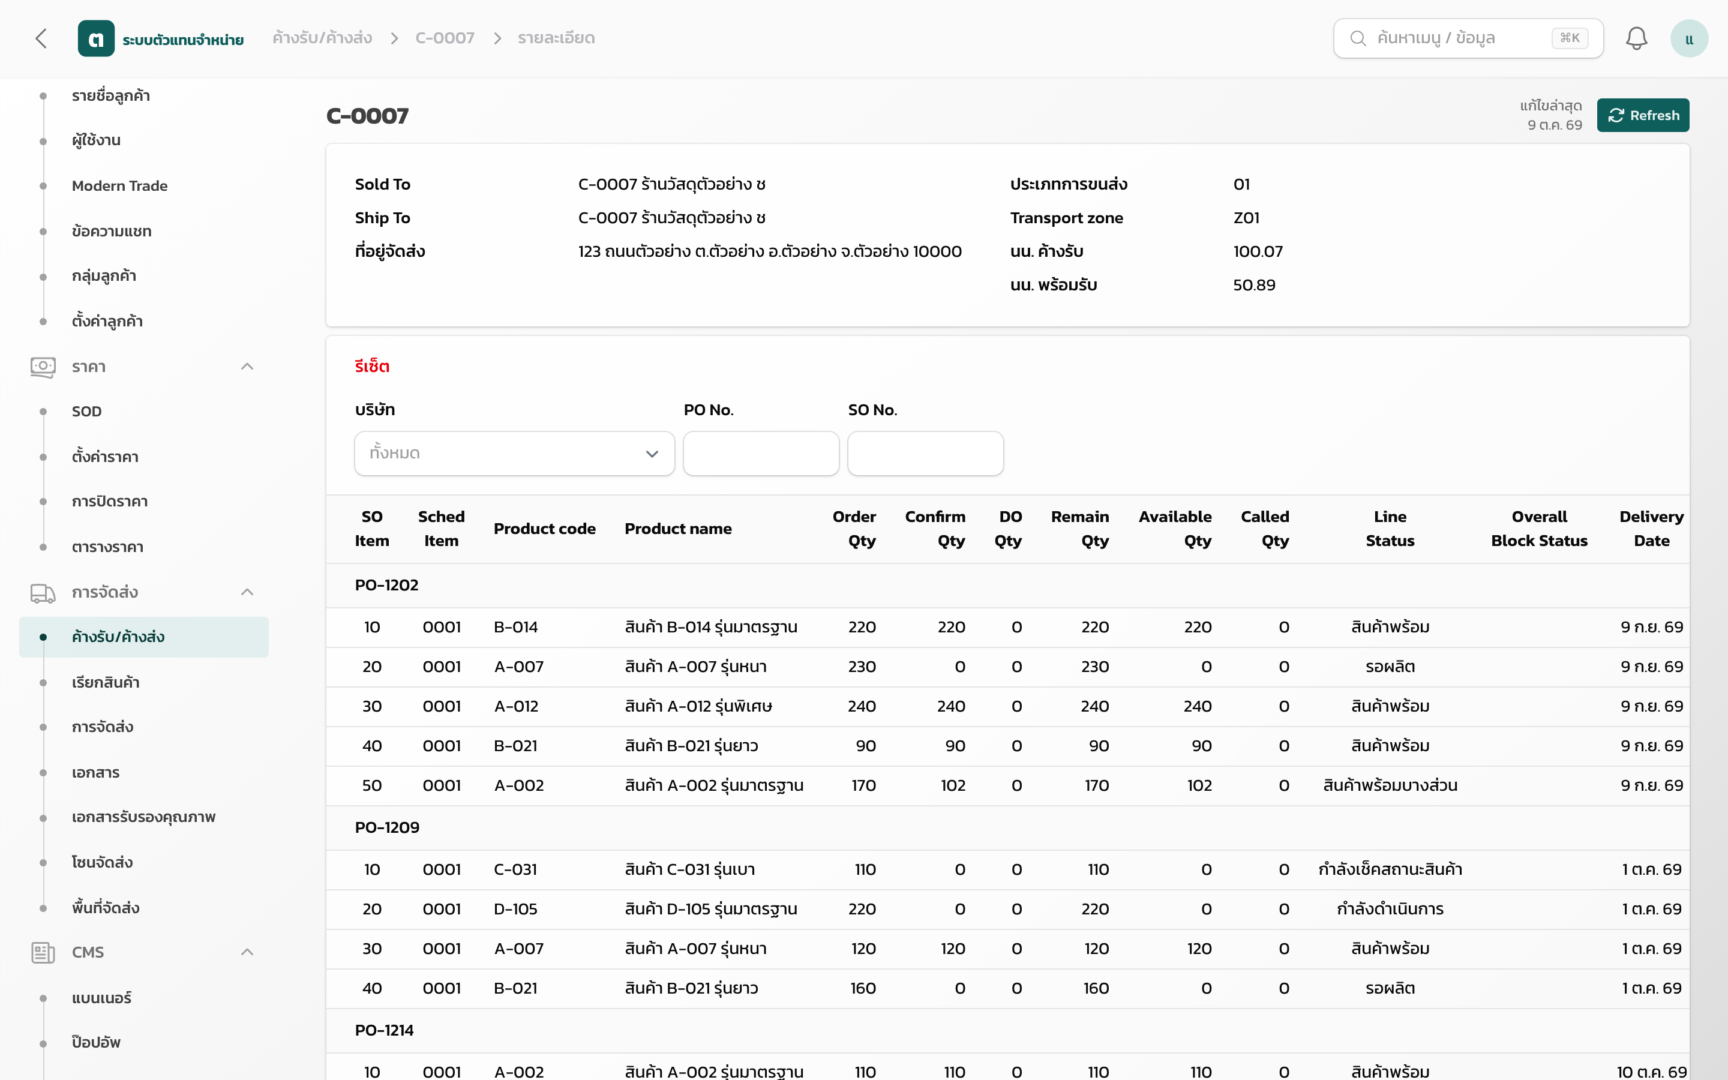The height and width of the screenshot is (1080, 1728).
Task: Open notifications bell icon
Action: [x=1636, y=38]
